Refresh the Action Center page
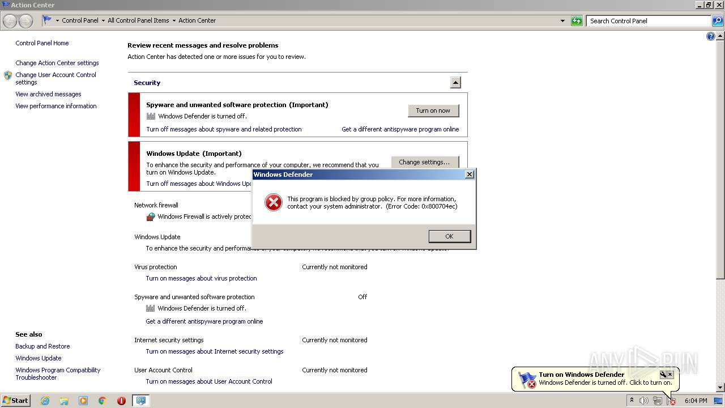 pyautogui.click(x=577, y=21)
